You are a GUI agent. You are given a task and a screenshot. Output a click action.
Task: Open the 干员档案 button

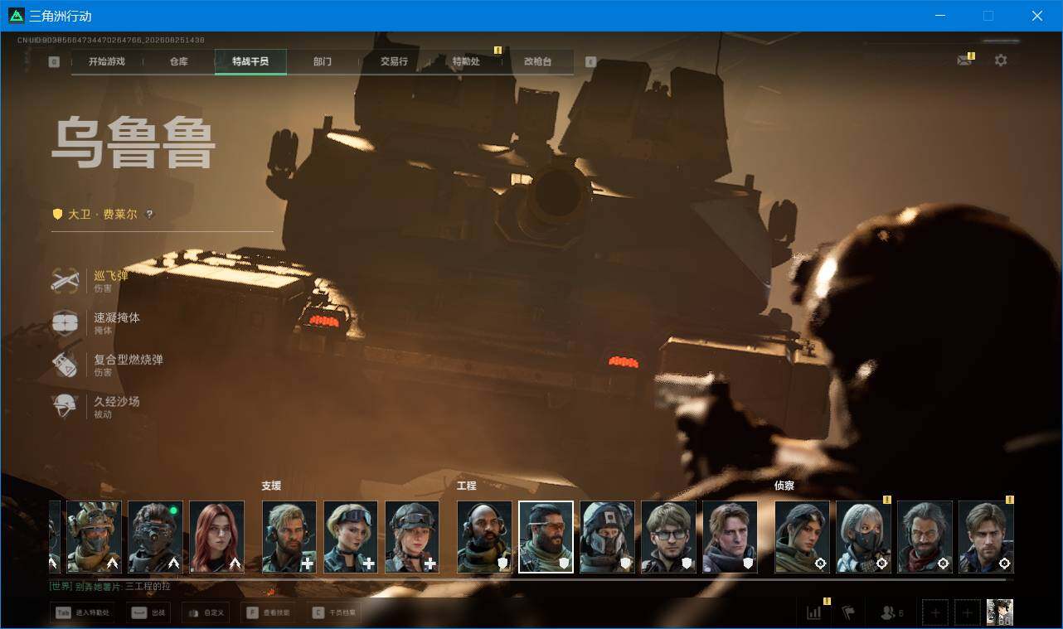click(333, 613)
